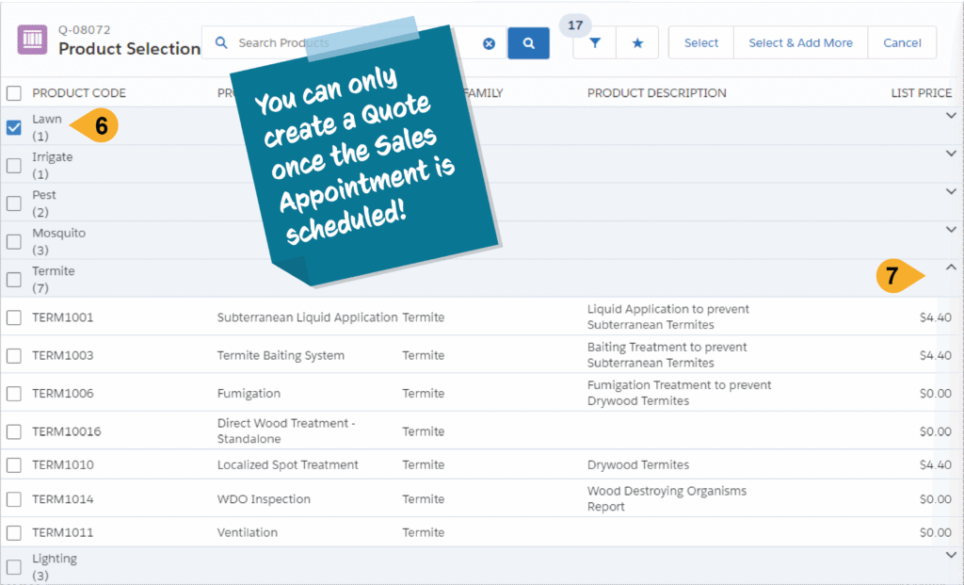The image size is (964, 585).
Task: Toggle the select-all header checkbox
Action: (14, 93)
